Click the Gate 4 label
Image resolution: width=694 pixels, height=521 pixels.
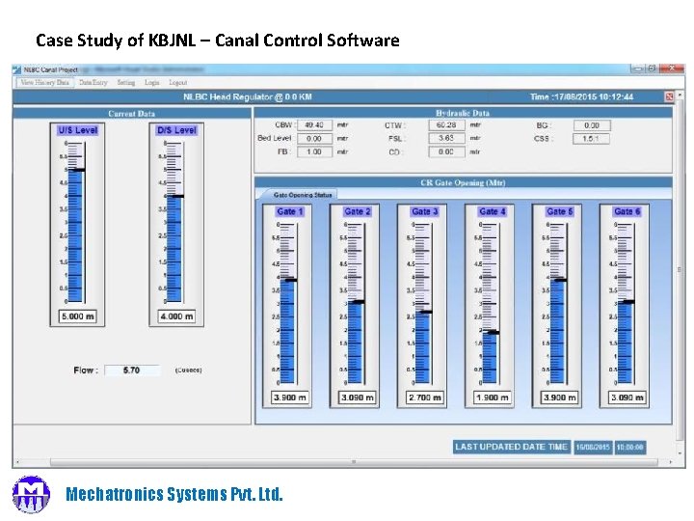[493, 211]
